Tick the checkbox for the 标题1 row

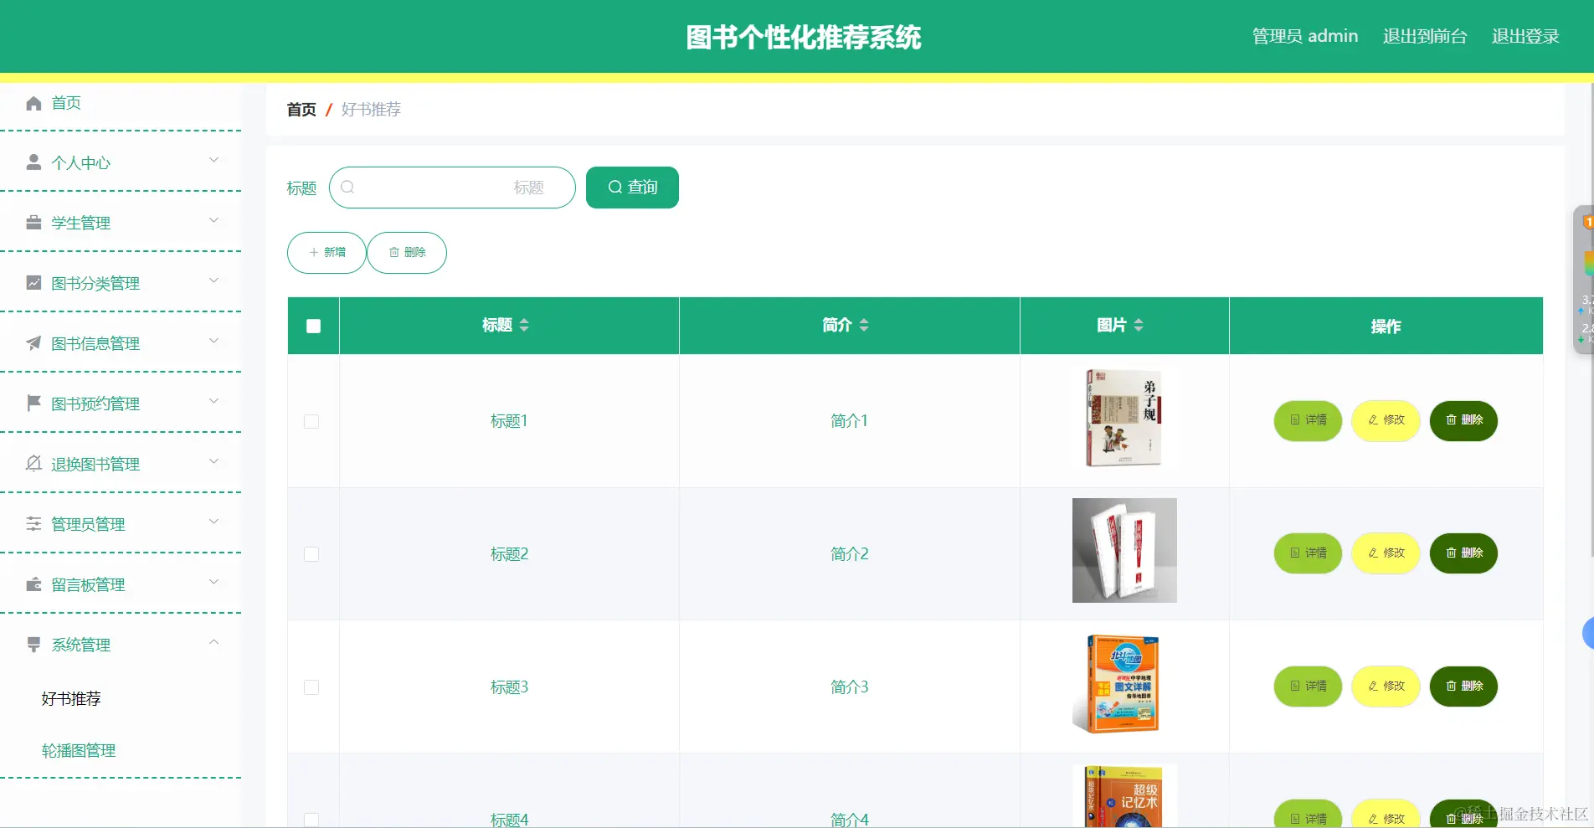311,421
